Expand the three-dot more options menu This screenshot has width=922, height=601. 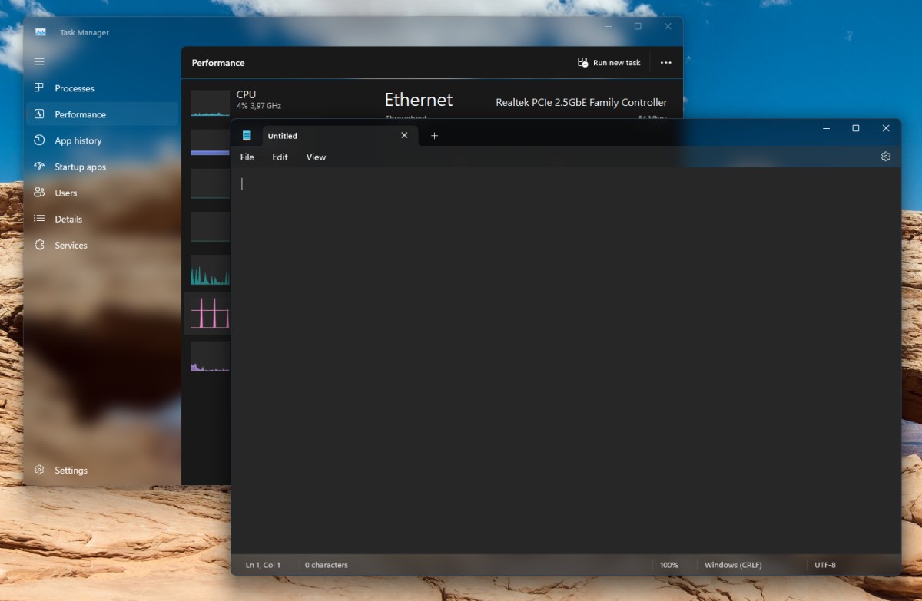point(665,63)
